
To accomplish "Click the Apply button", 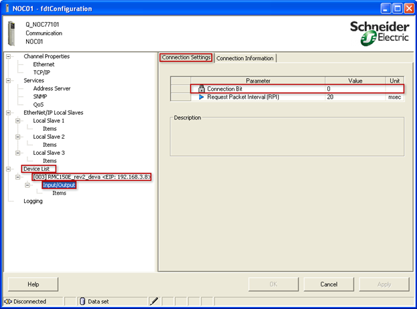I will 384,284.
